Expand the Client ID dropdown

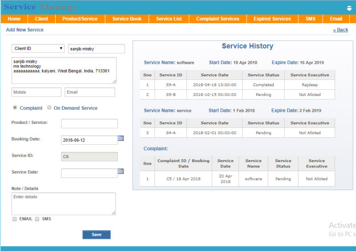(38, 48)
